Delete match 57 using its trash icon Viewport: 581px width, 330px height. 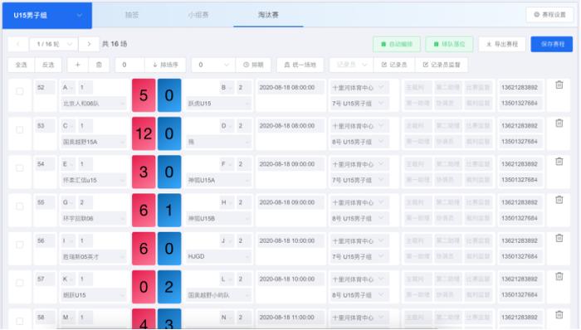[x=559, y=277]
